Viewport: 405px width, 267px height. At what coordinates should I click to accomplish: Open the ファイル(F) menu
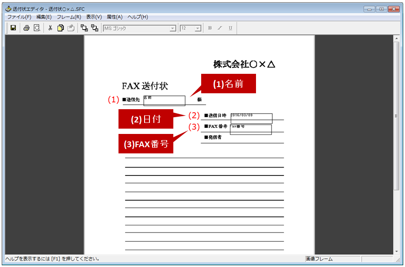click(x=19, y=17)
